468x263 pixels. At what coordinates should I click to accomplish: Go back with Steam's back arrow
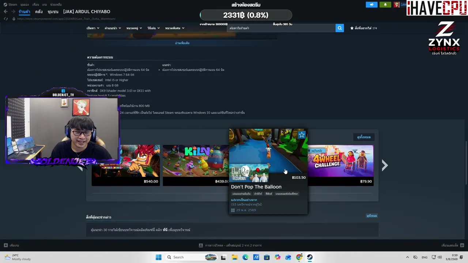(5, 12)
